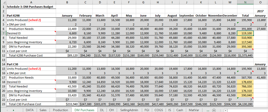Click the 'Total K298 Purchase Cost' label

coord(26,55)
